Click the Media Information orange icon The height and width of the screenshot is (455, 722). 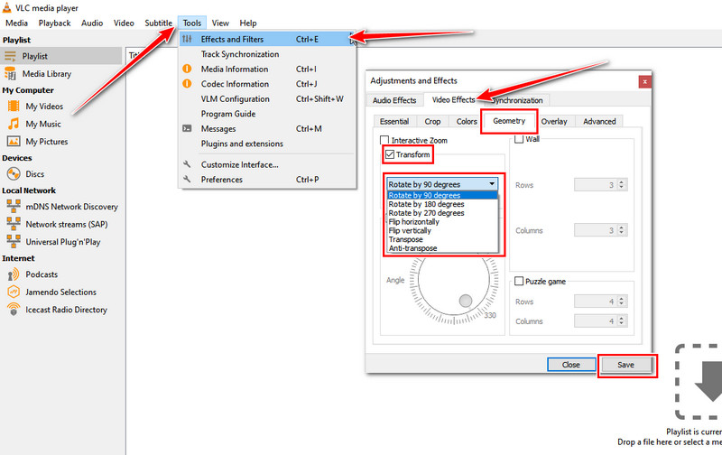click(x=187, y=69)
